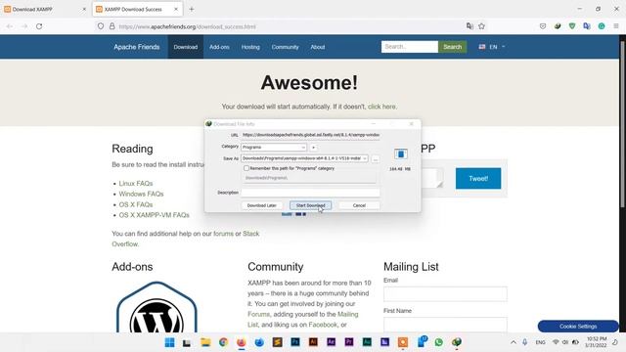Click the Tweet! button
626x352 pixels.
[x=478, y=178]
